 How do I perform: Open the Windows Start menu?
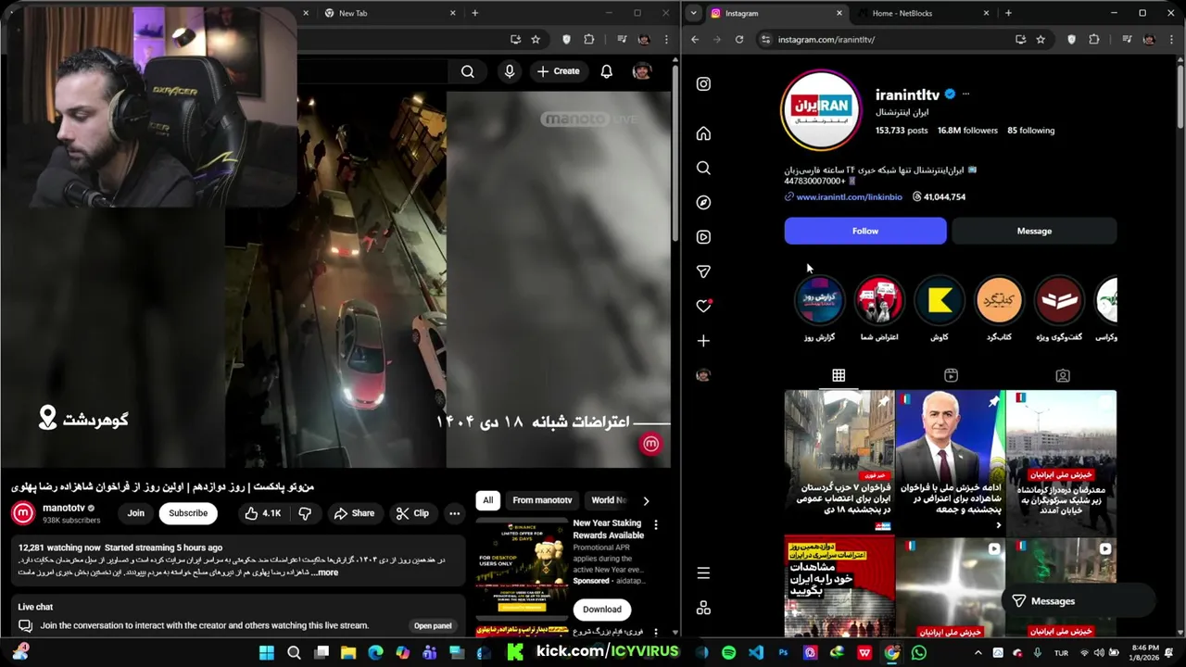[x=267, y=653]
